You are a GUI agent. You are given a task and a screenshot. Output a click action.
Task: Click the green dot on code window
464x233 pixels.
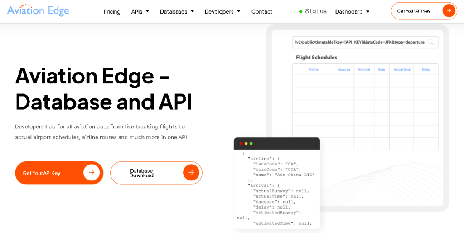coord(251,144)
